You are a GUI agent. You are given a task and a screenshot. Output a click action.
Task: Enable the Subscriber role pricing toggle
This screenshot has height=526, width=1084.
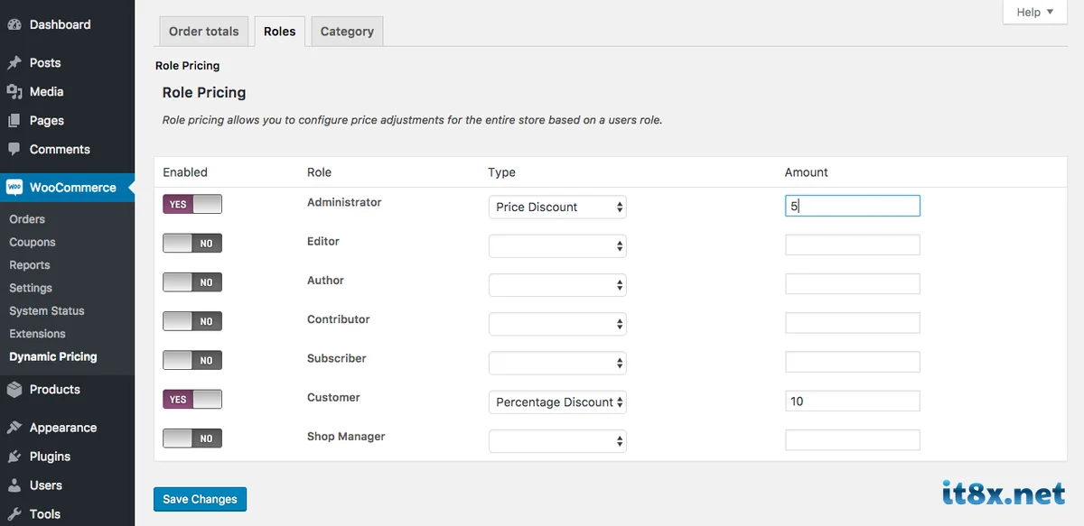click(192, 360)
